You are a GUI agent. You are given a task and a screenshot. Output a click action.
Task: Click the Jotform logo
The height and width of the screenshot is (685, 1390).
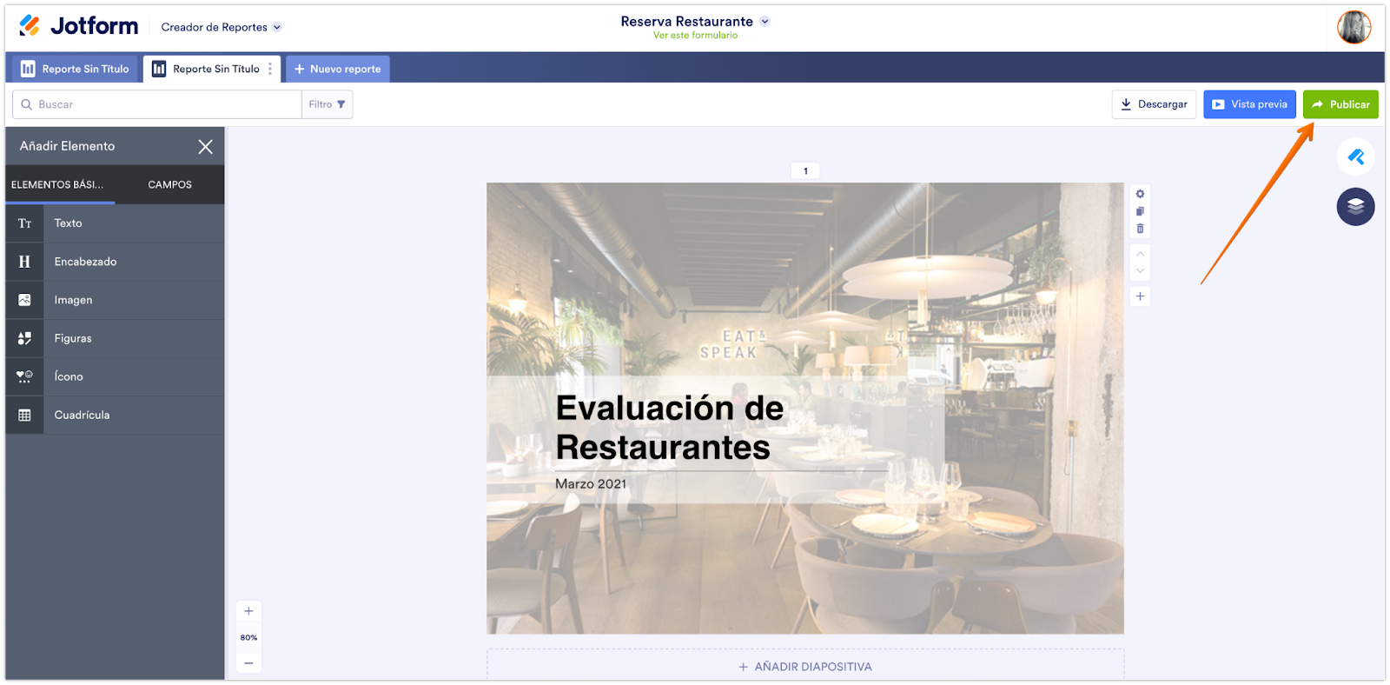coord(78,26)
